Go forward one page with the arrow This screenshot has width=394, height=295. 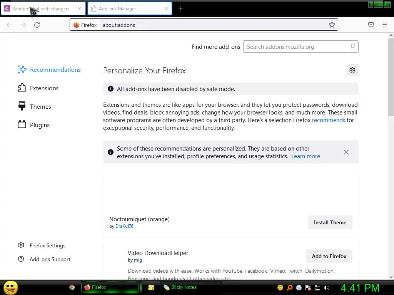point(23,25)
